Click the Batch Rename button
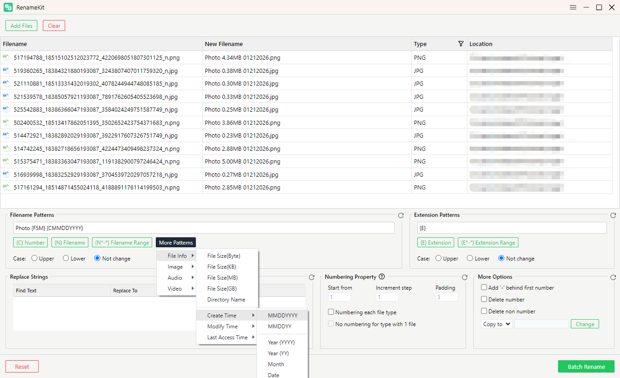Screen dimensions: 620x378 click(586, 366)
